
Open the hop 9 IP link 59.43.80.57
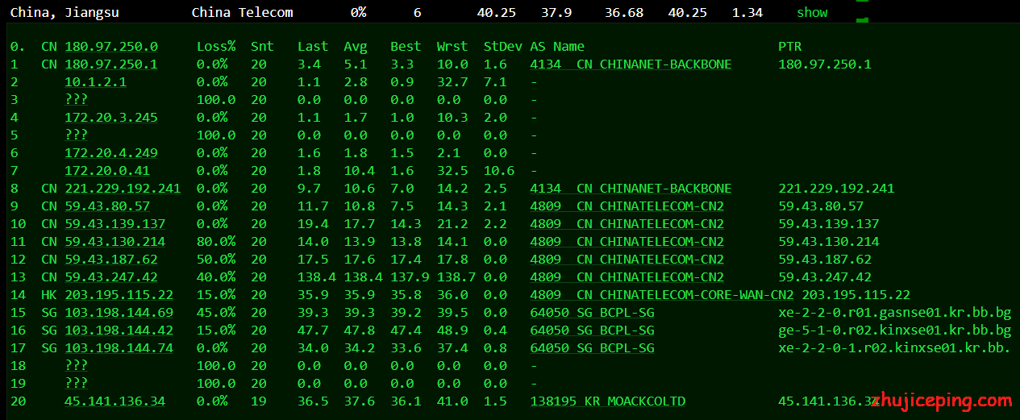(107, 206)
